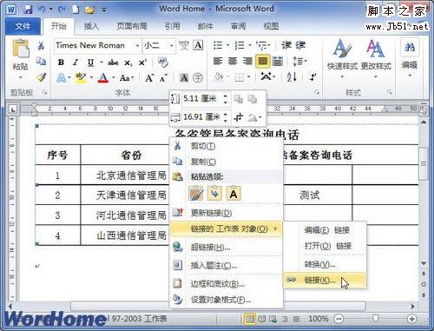The image size is (434, 331).
Task: Select Justify alignment button
Action: tap(263, 61)
